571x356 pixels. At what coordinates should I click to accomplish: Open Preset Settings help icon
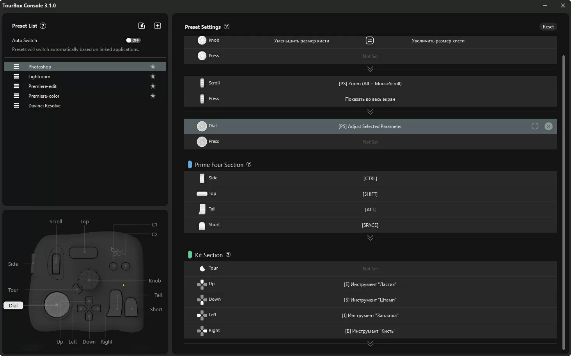[227, 27]
